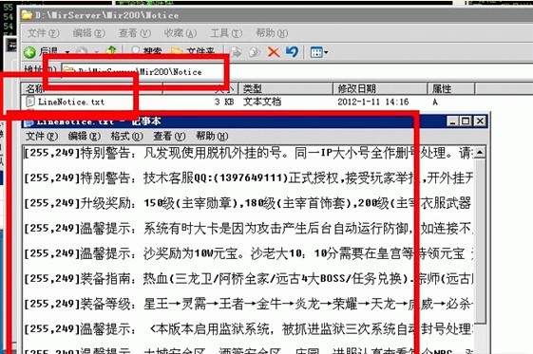
Task: Click the Notepad vertical scrollbar thumb
Action: coord(479,241)
